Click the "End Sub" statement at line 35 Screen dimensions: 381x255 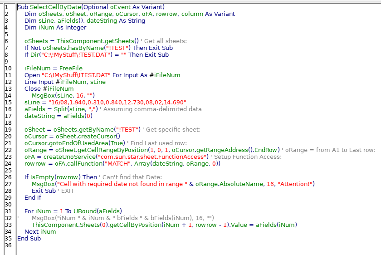(29, 238)
